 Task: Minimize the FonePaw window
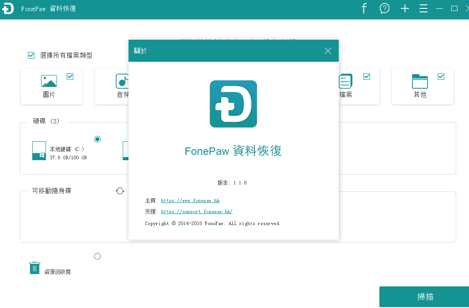point(439,9)
